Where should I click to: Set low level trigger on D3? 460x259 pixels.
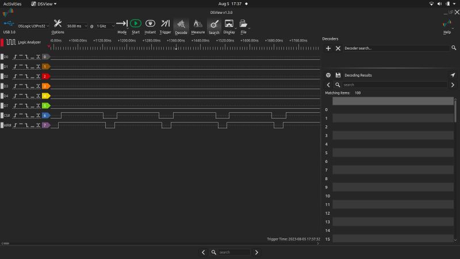[32, 86]
